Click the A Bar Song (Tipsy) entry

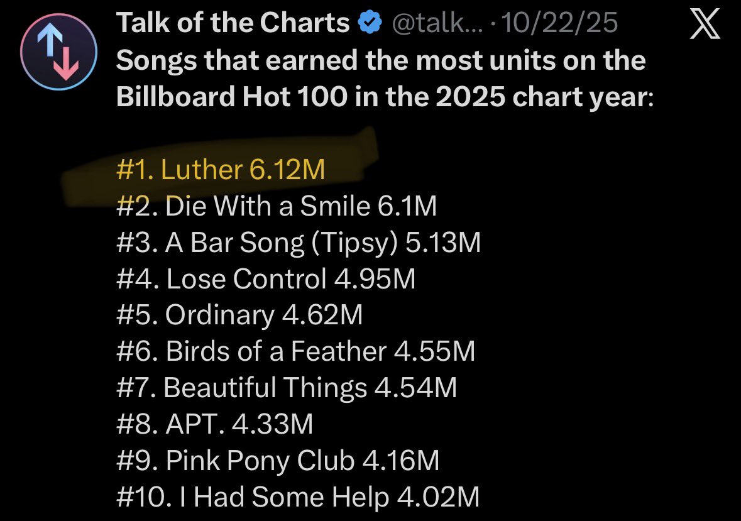click(298, 243)
